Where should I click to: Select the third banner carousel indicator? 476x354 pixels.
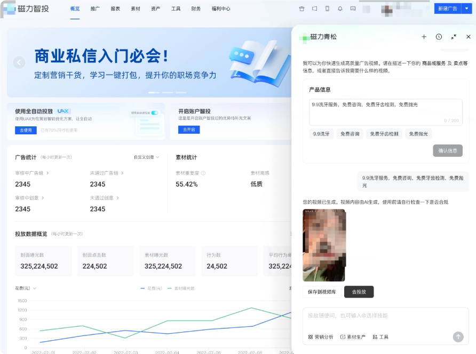pyautogui.click(x=180, y=93)
